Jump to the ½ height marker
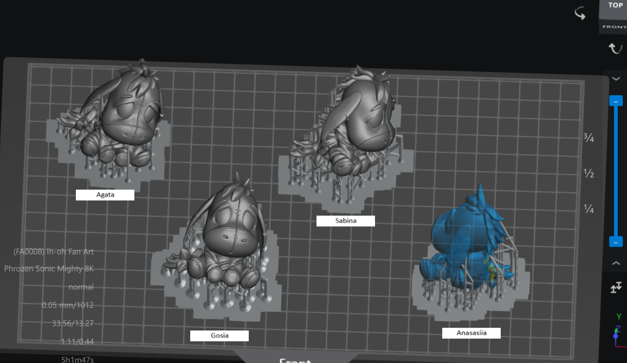The width and height of the screenshot is (627, 363). 589,173
